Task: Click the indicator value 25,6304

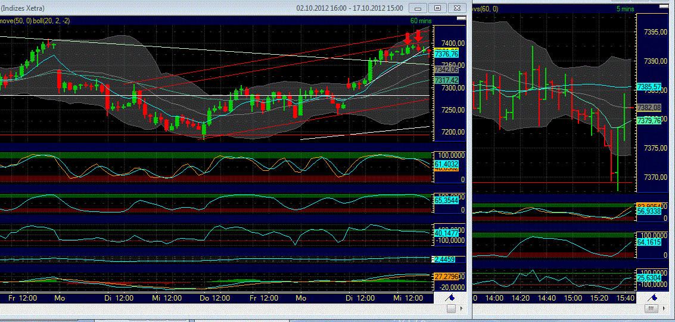Action: click(648, 278)
